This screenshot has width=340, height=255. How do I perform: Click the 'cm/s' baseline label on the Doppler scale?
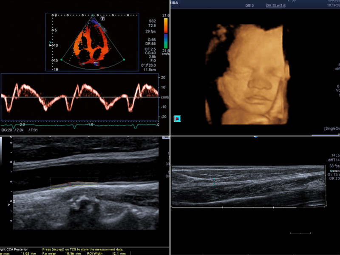165,97
